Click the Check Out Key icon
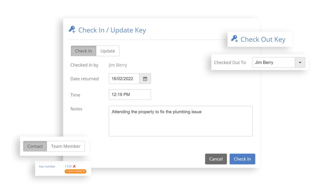Screen dimensions: 324x195 coord(234,39)
